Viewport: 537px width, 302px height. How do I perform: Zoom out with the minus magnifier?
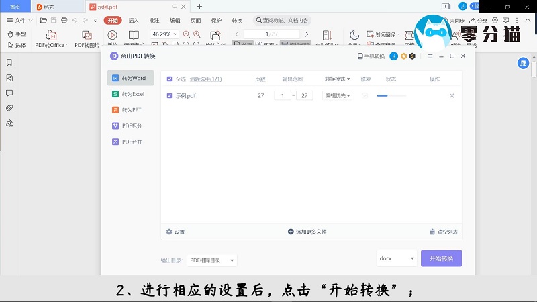187,34
